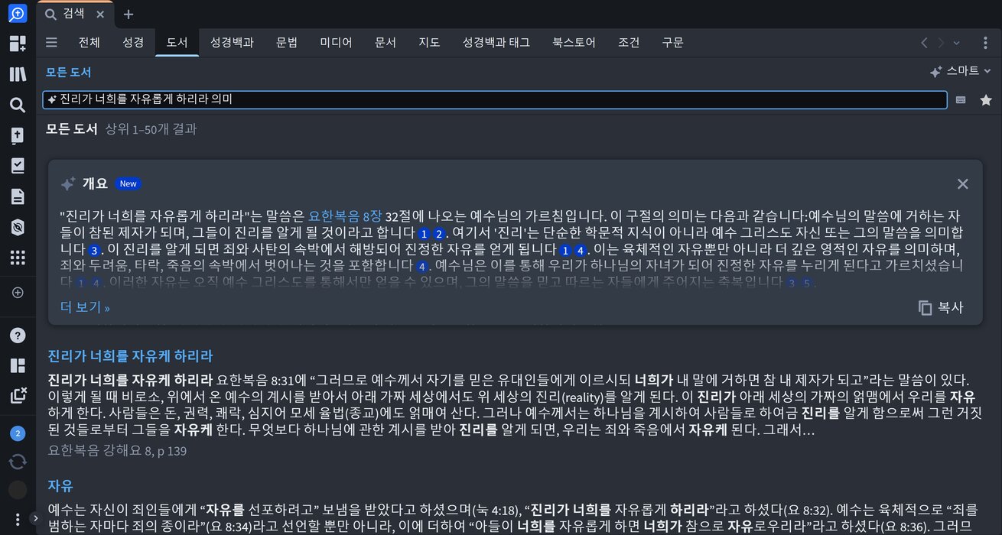Click the checklist icon in the sidebar

17,166
